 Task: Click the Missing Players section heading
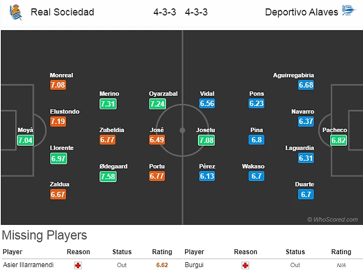pos(45,235)
